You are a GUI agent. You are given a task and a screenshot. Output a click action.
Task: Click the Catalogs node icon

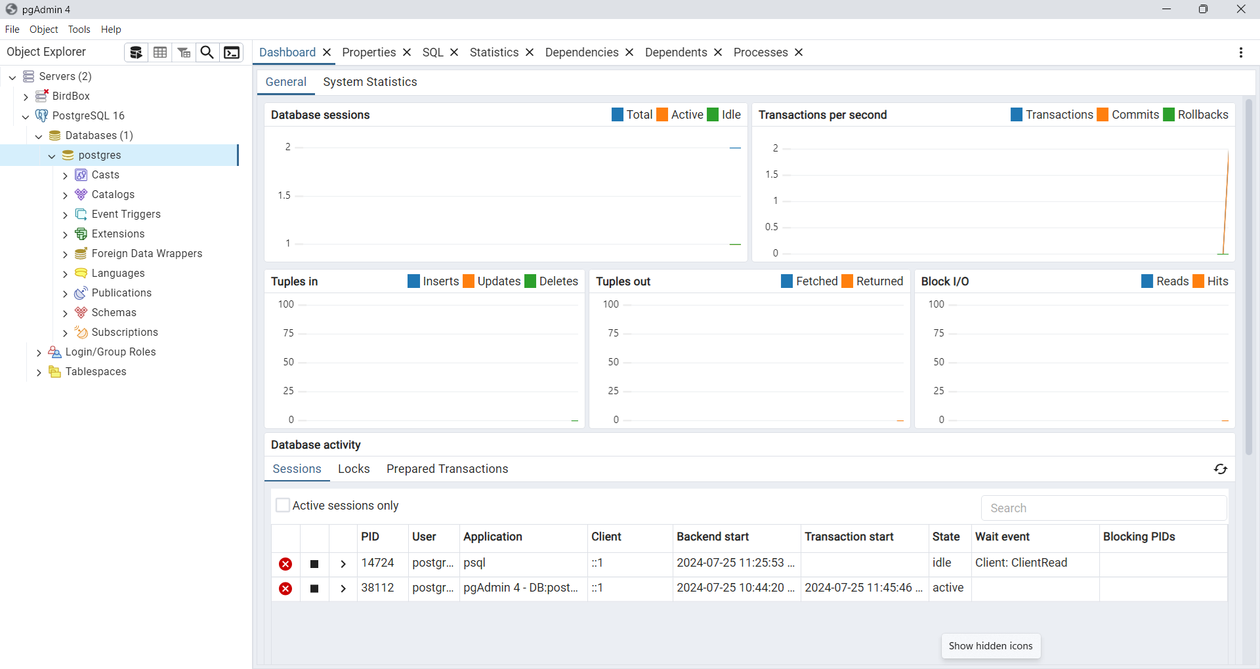tap(81, 194)
